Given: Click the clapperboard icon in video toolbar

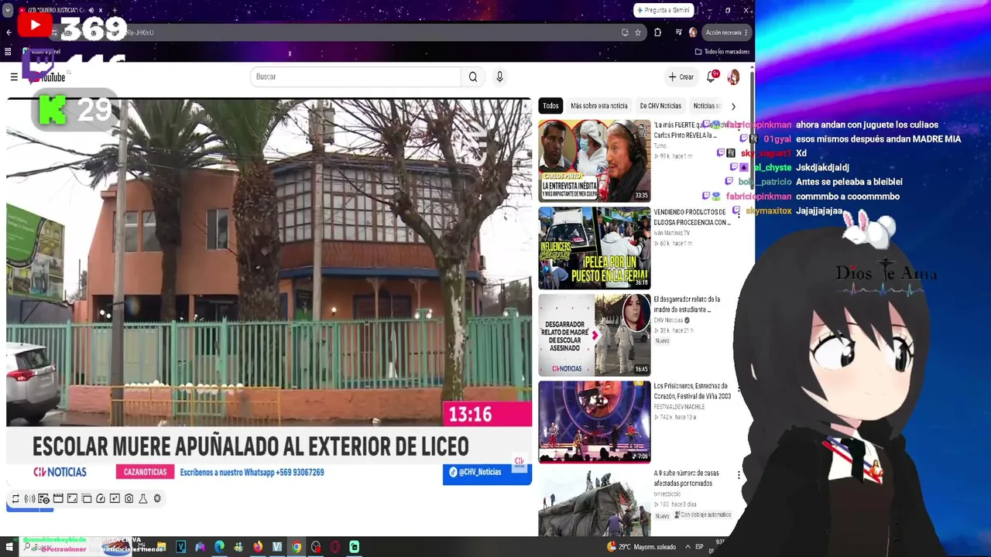Looking at the screenshot, I should tap(58, 499).
